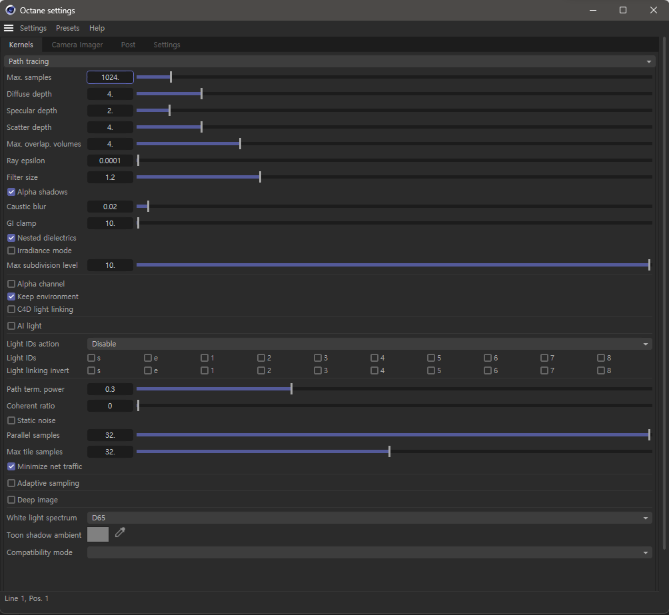Uncheck Minimize net traffic
The height and width of the screenshot is (615, 669).
click(x=11, y=466)
